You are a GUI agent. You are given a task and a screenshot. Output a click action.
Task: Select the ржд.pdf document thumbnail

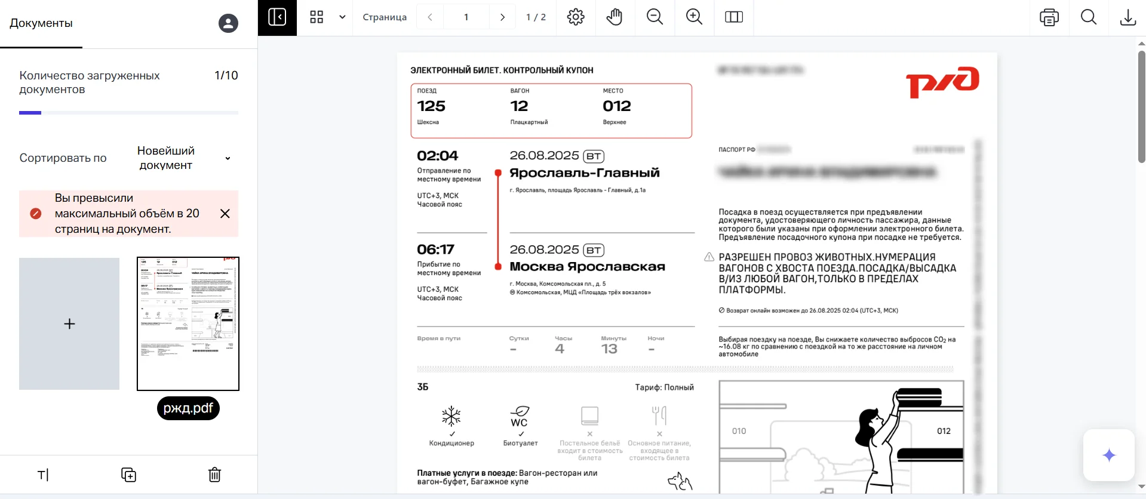(x=188, y=324)
